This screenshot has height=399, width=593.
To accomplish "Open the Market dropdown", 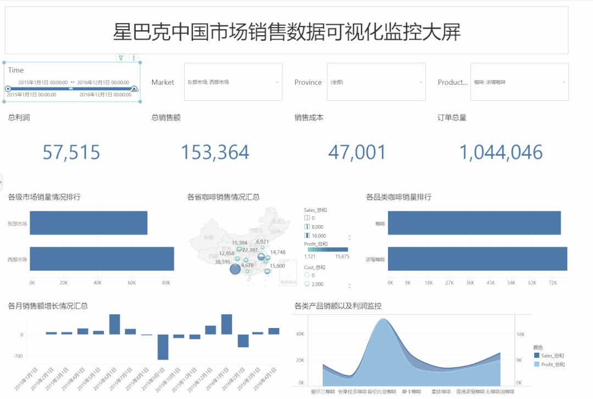I will pyautogui.click(x=233, y=82).
